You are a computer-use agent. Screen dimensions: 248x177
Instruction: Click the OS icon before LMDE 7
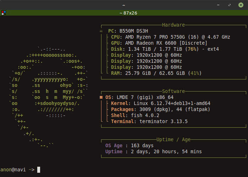tap(101, 97)
